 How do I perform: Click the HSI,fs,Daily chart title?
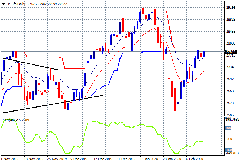(x=16, y=4)
